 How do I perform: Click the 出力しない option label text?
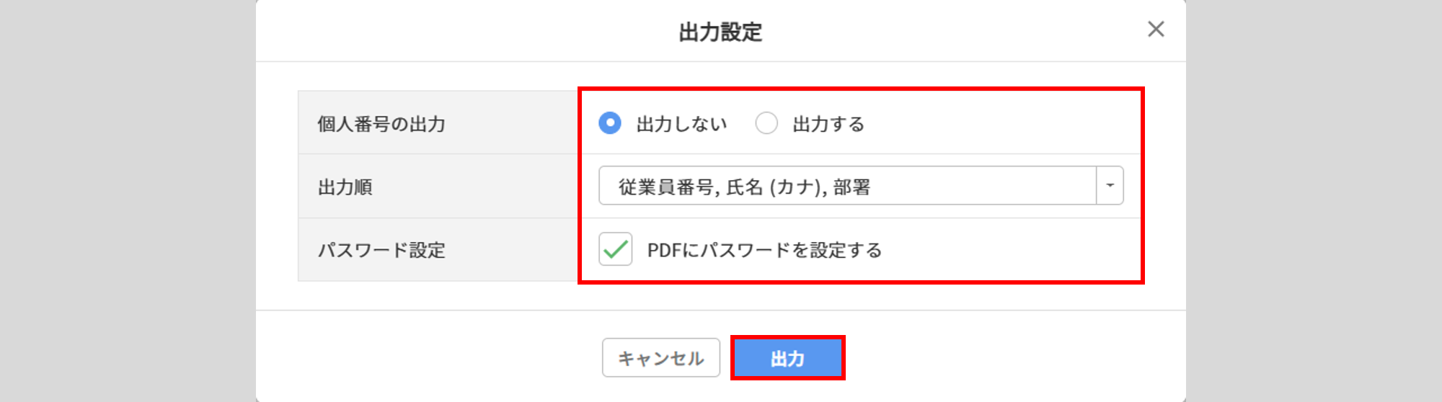pyautogui.click(x=681, y=124)
